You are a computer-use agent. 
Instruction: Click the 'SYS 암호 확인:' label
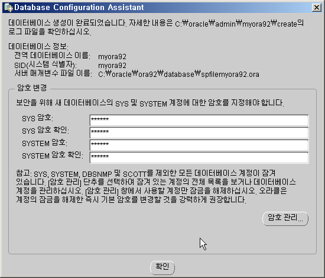45,131
